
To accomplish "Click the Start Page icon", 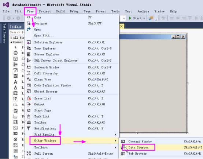I will pyautogui.click(x=29, y=110).
